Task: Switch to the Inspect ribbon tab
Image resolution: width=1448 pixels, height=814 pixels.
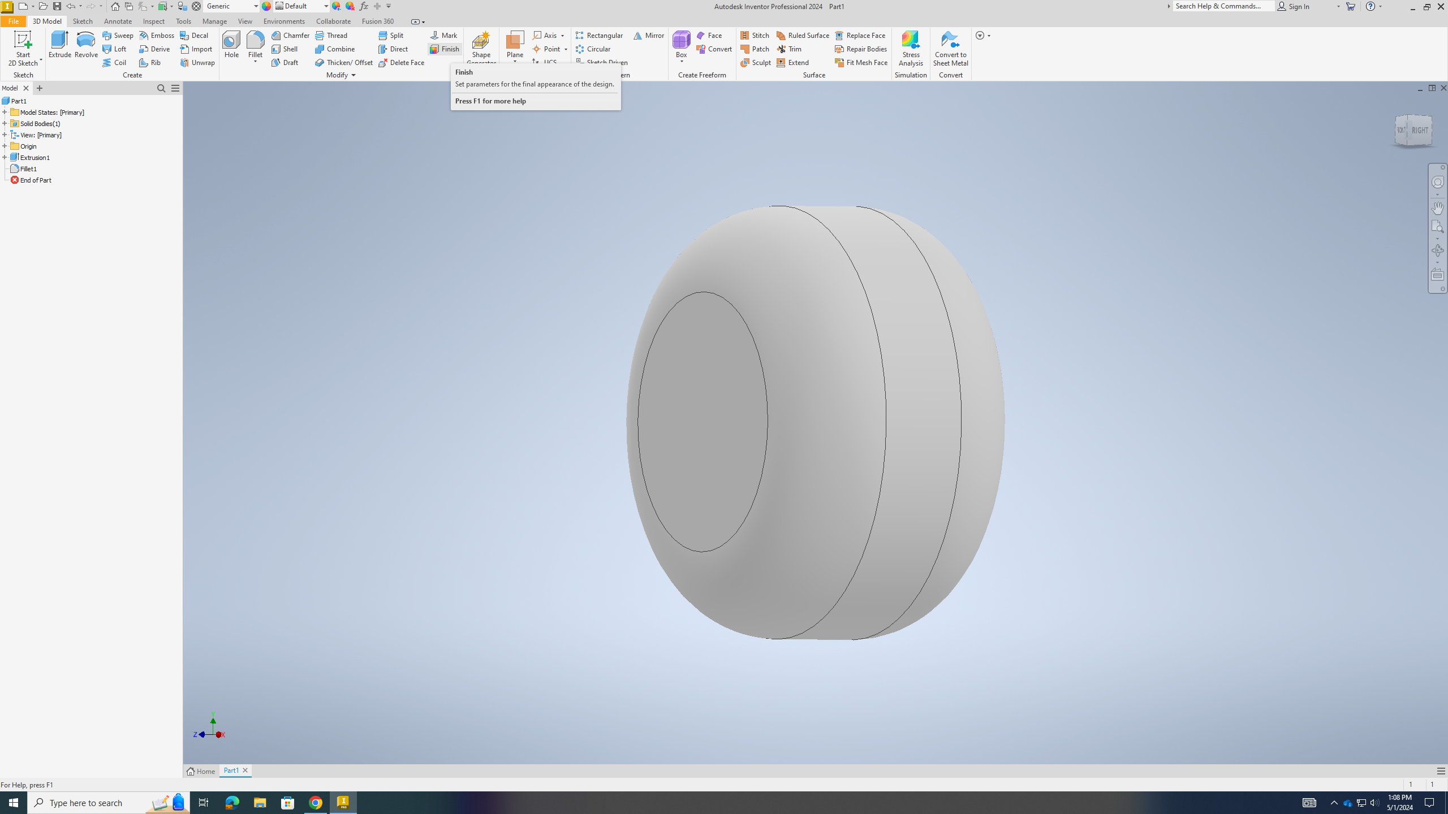Action: tap(154, 21)
